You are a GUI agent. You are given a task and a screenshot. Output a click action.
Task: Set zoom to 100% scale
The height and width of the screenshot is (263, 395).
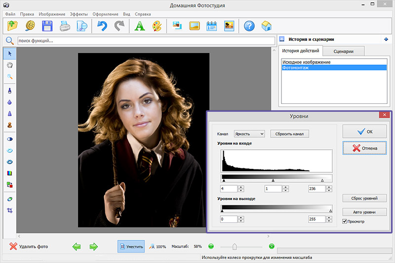158,246
